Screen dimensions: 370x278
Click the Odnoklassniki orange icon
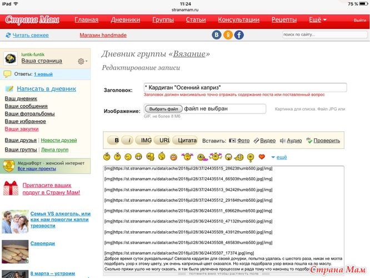click(228, 35)
